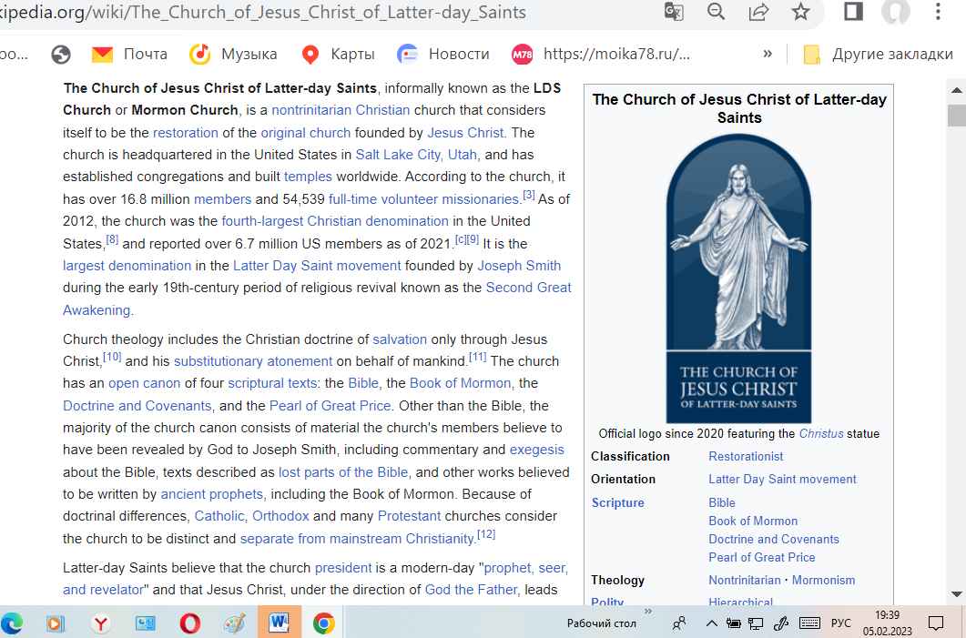This screenshot has height=638, width=966.
Task: Open the People icon in system tray
Action: pyautogui.click(x=679, y=623)
